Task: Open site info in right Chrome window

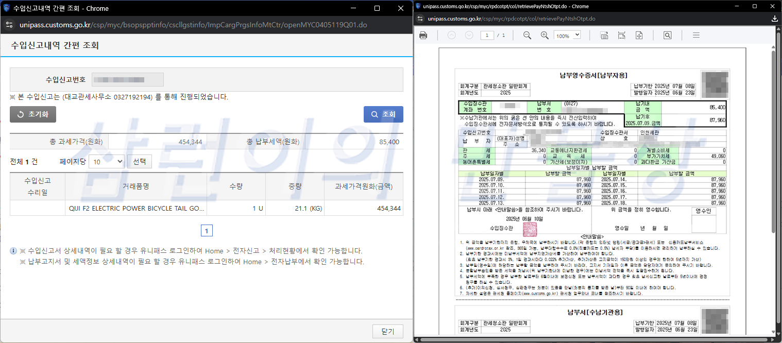Action: [421, 19]
